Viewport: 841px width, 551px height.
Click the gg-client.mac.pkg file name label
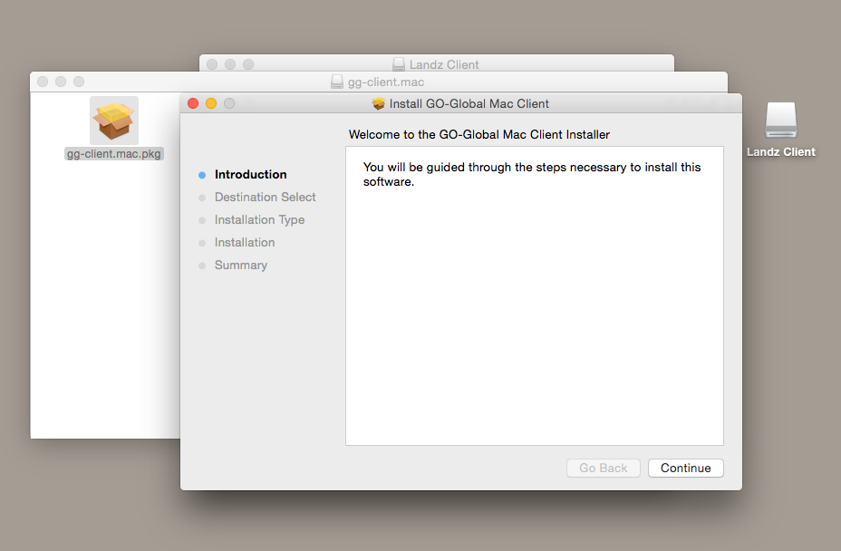coord(113,154)
